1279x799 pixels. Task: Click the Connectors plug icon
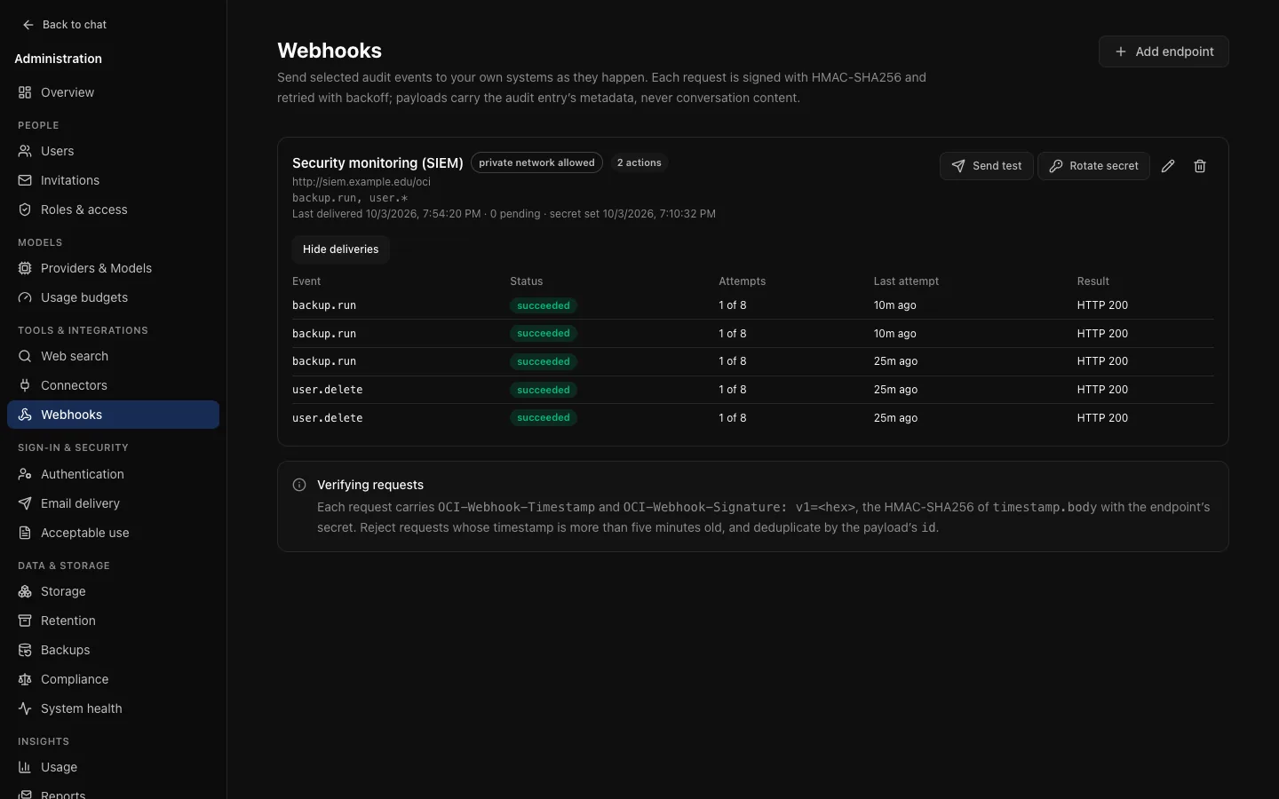pos(25,385)
